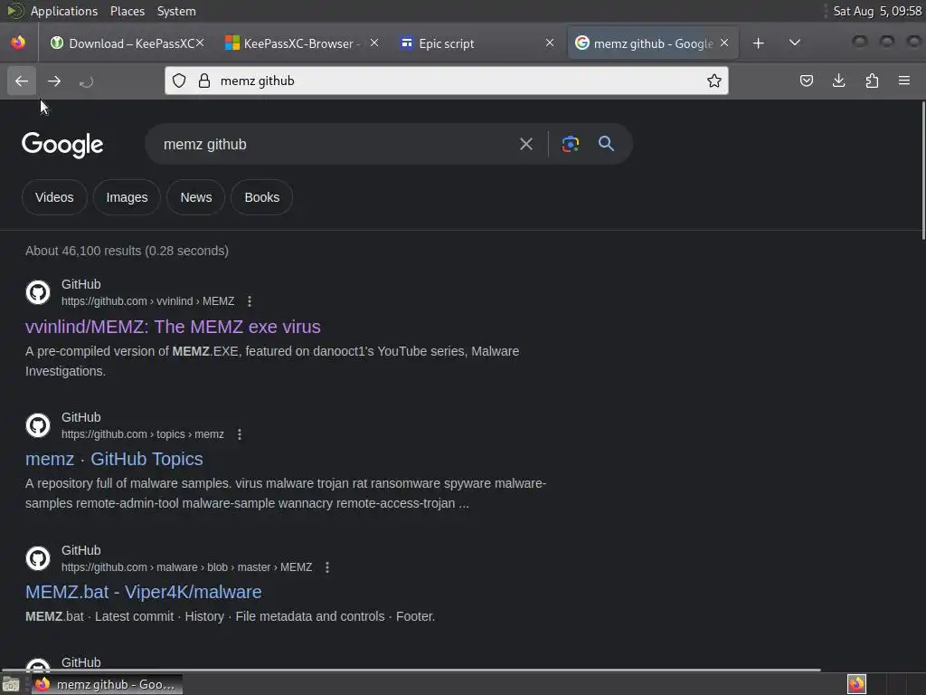The image size is (926, 695).
Task: Reload the page with the refresh icon
Action: (x=86, y=81)
